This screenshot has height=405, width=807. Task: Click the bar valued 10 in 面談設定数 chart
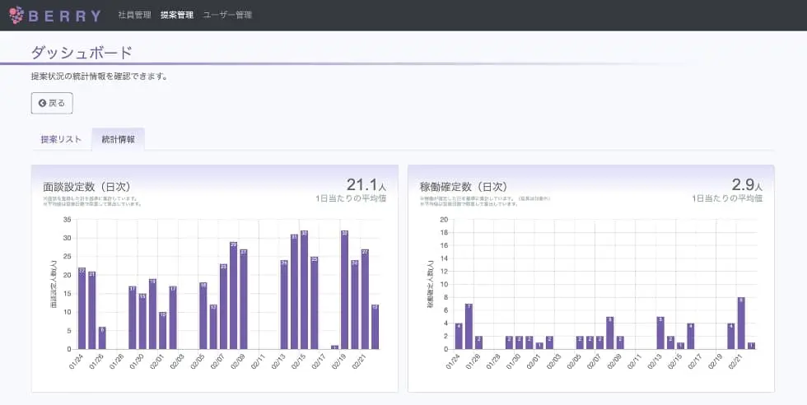pyautogui.click(x=163, y=330)
